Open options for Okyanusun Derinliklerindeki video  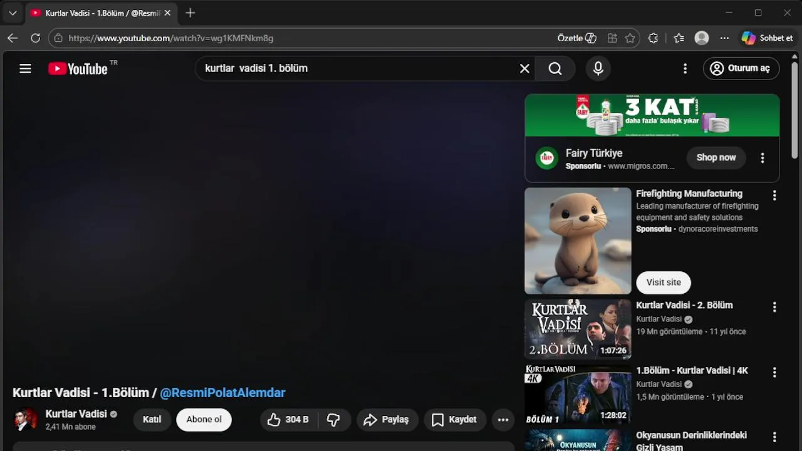pos(774,437)
